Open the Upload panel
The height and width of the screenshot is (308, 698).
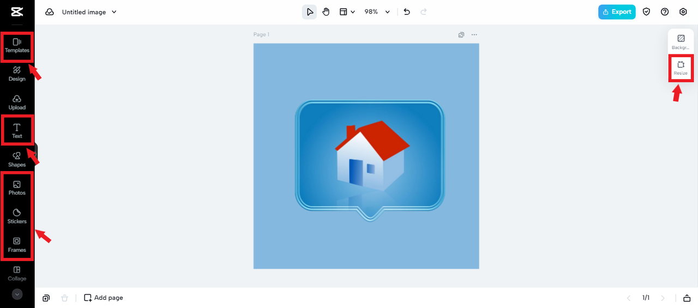[17, 102]
